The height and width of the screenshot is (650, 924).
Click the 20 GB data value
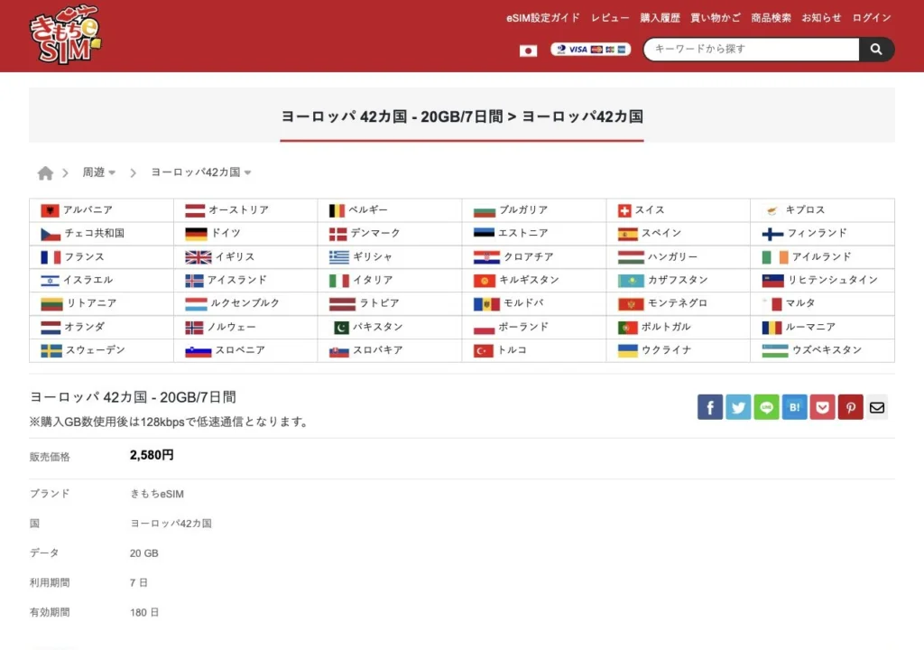tap(143, 553)
